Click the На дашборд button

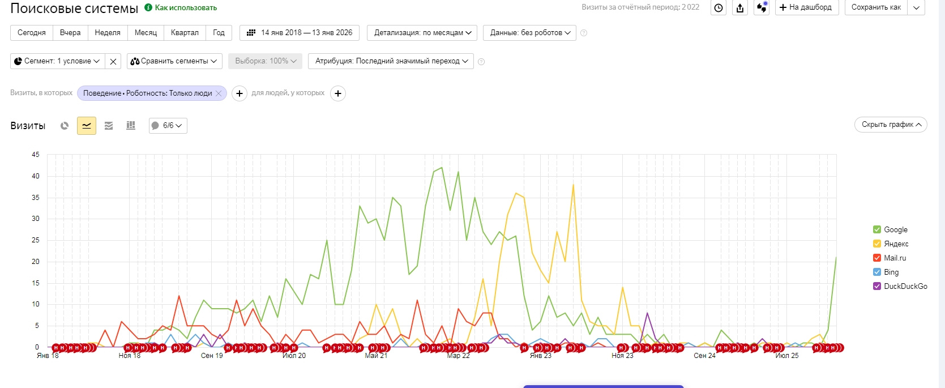(806, 7)
